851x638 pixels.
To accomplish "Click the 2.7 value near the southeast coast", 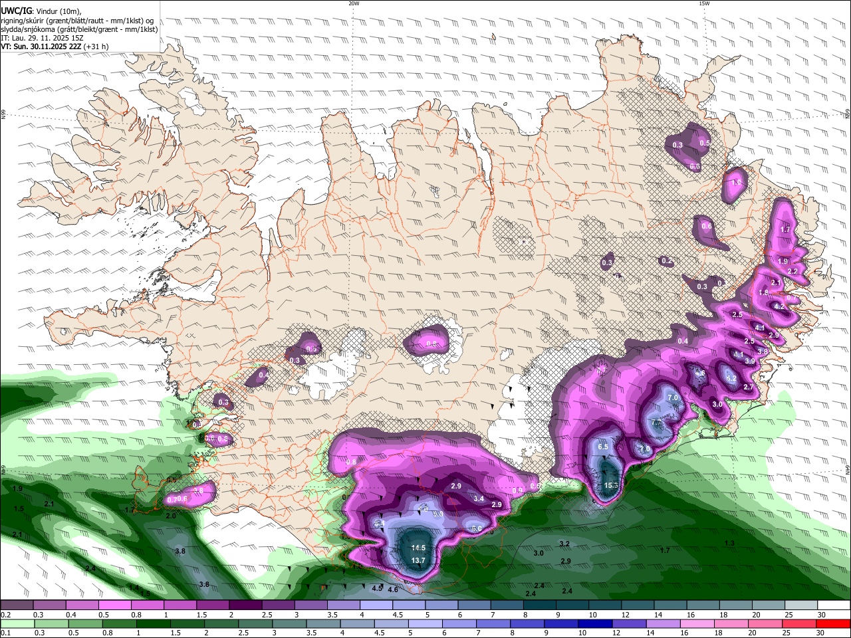I will (x=749, y=387).
